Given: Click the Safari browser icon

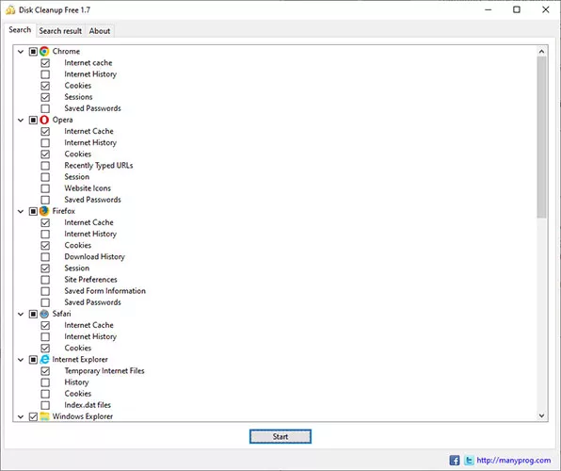Looking at the screenshot, I should click(x=44, y=314).
